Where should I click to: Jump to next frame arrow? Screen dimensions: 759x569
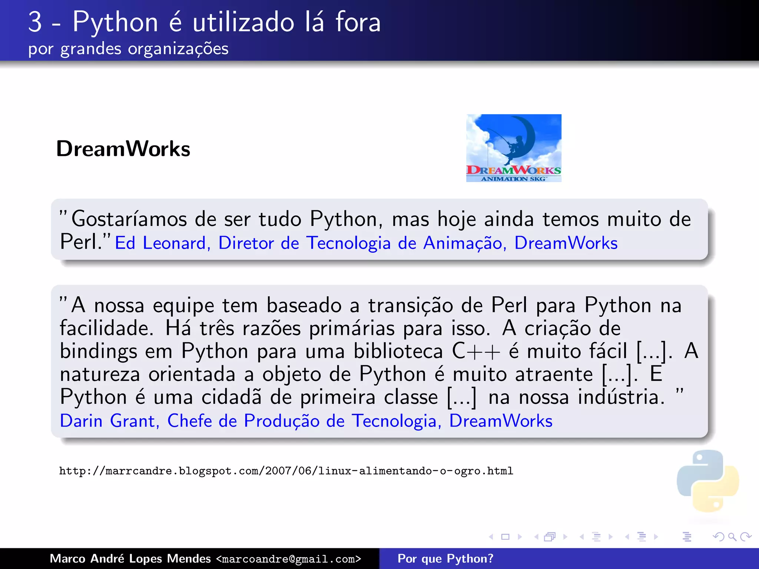click(x=565, y=537)
